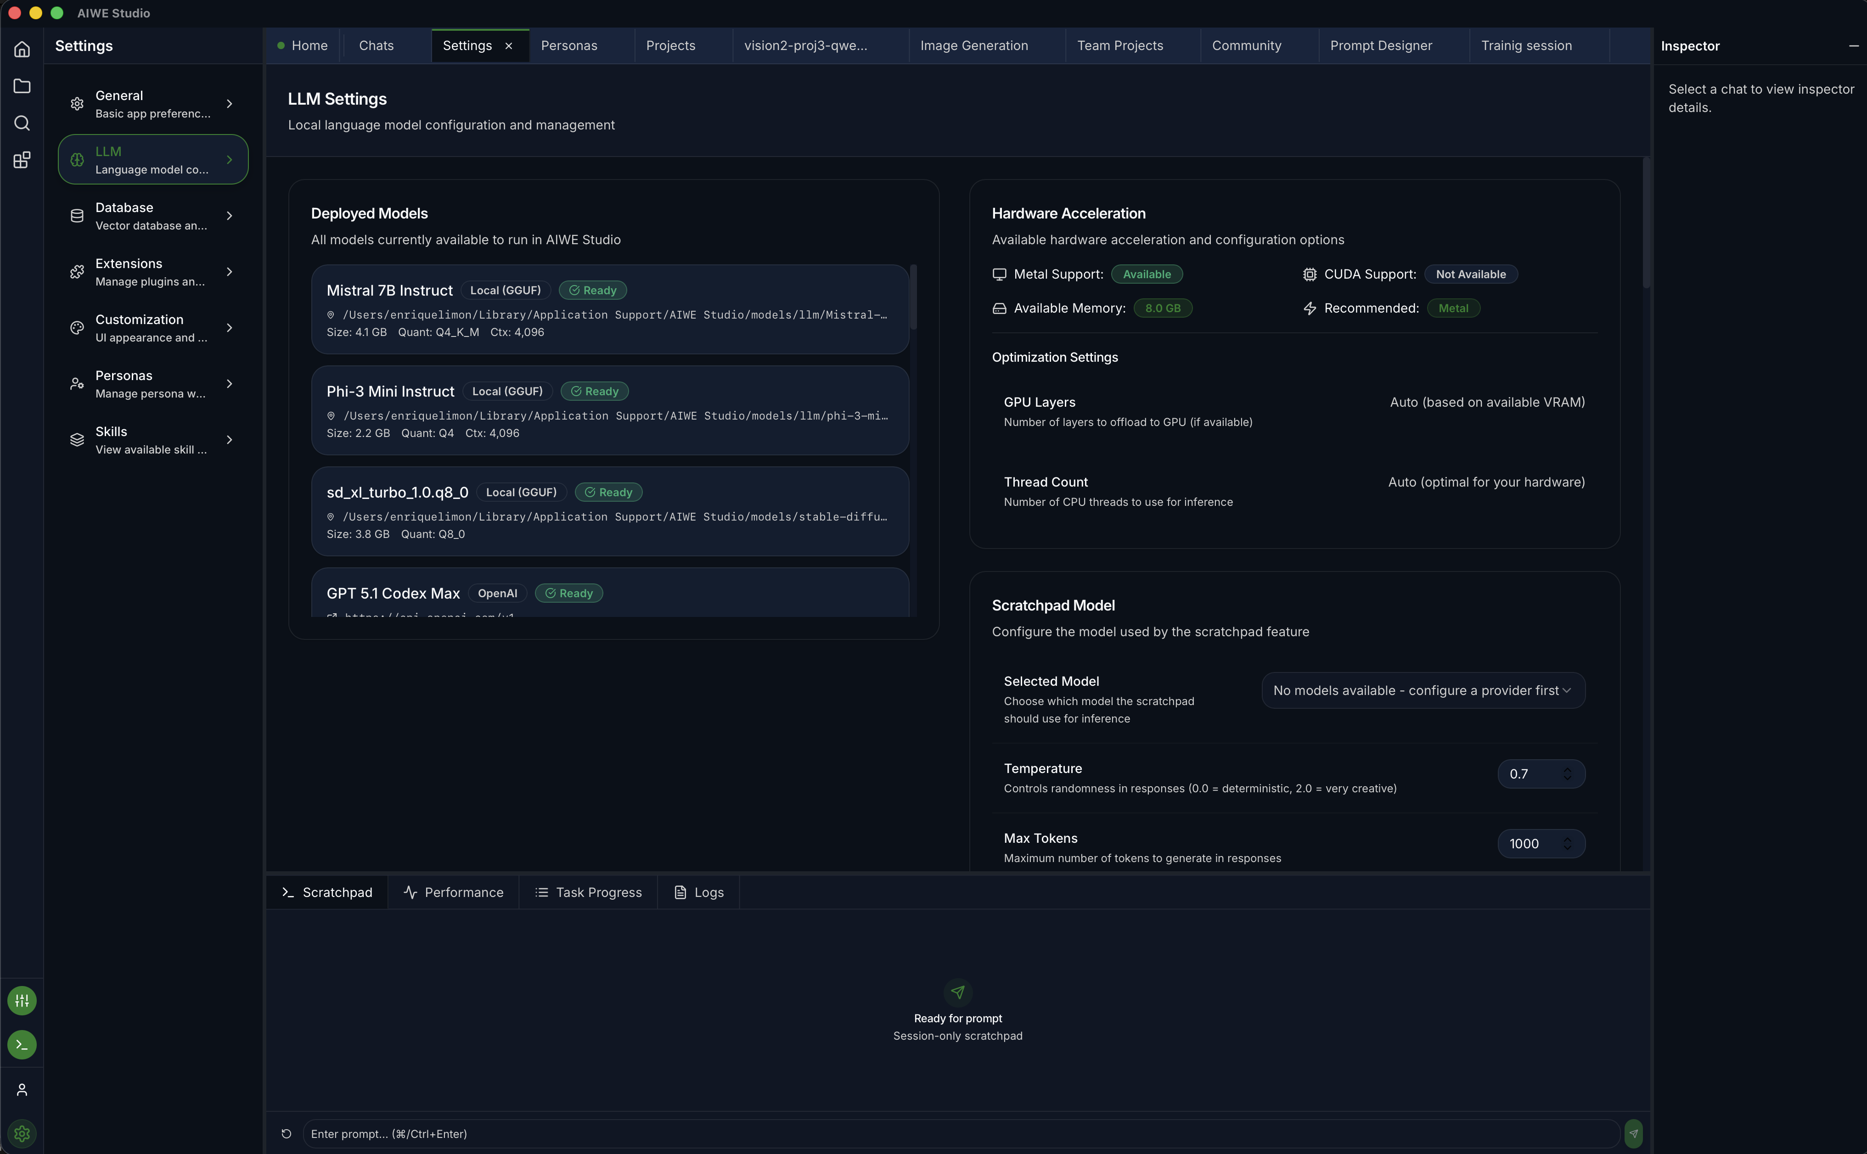Open the Home icon in left rail

coord(22,49)
